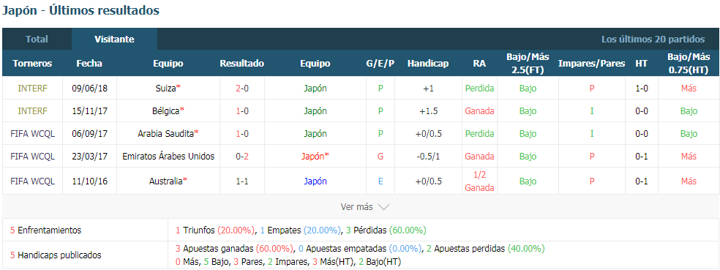The height and width of the screenshot is (270, 720).
Task: Open the Bélgica team link
Action: click(x=168, y=110)
